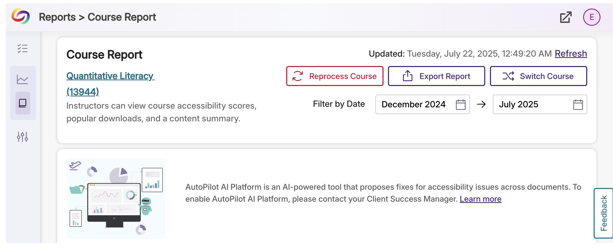This screenshot has width=613, height=250.
Task: Click the Export Report button
Action: pyautogui.click(x=436, y=76)
